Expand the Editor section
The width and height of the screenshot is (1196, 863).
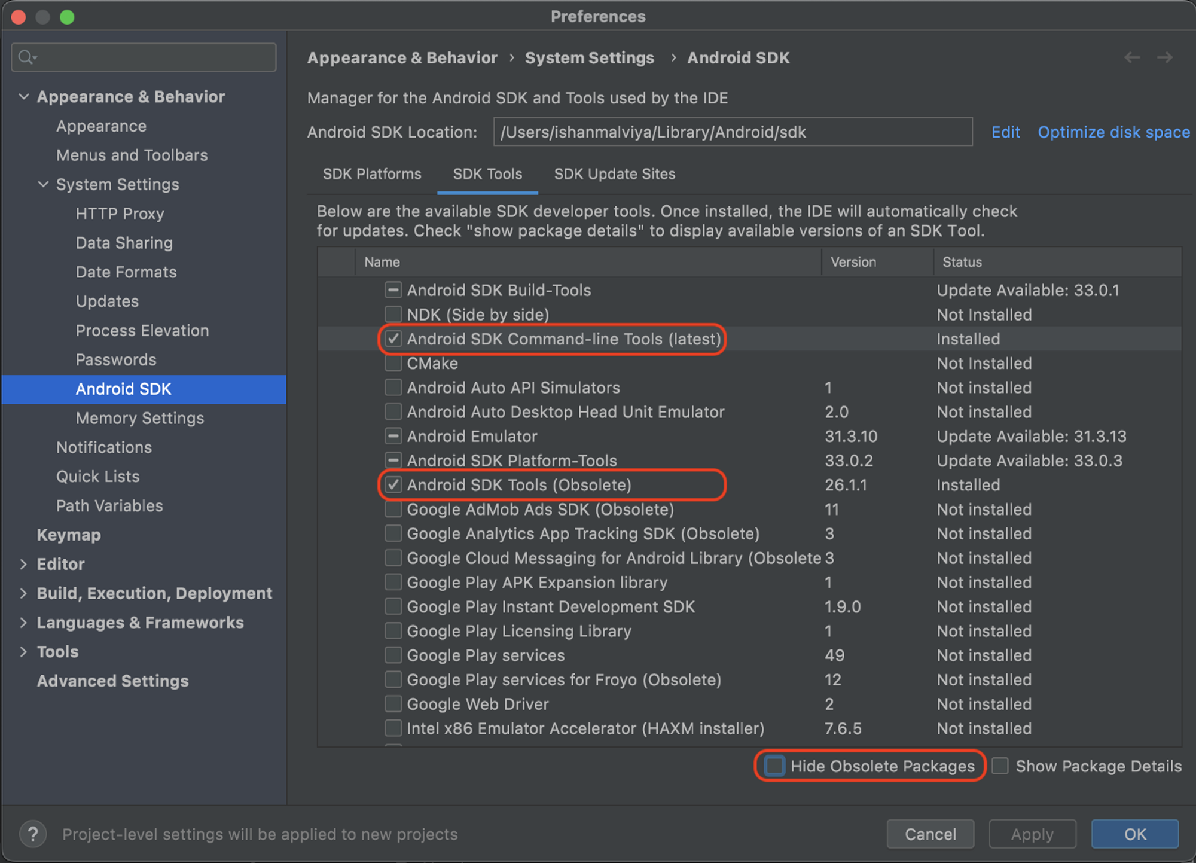pos(23,564)
